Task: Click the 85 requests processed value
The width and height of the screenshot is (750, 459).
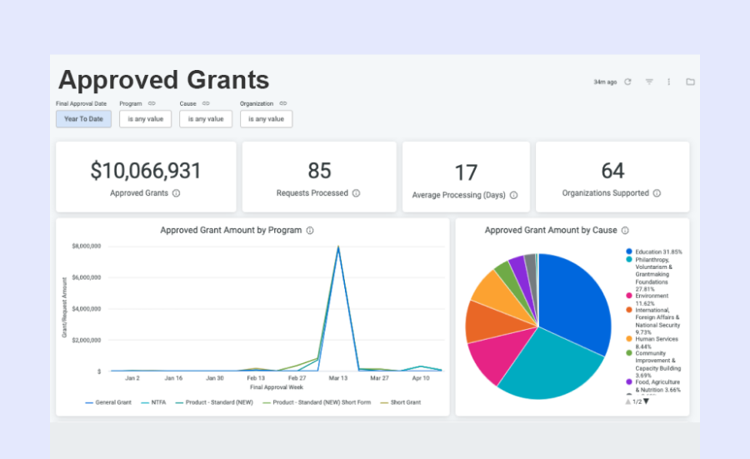Action: (x=319, y=171)
